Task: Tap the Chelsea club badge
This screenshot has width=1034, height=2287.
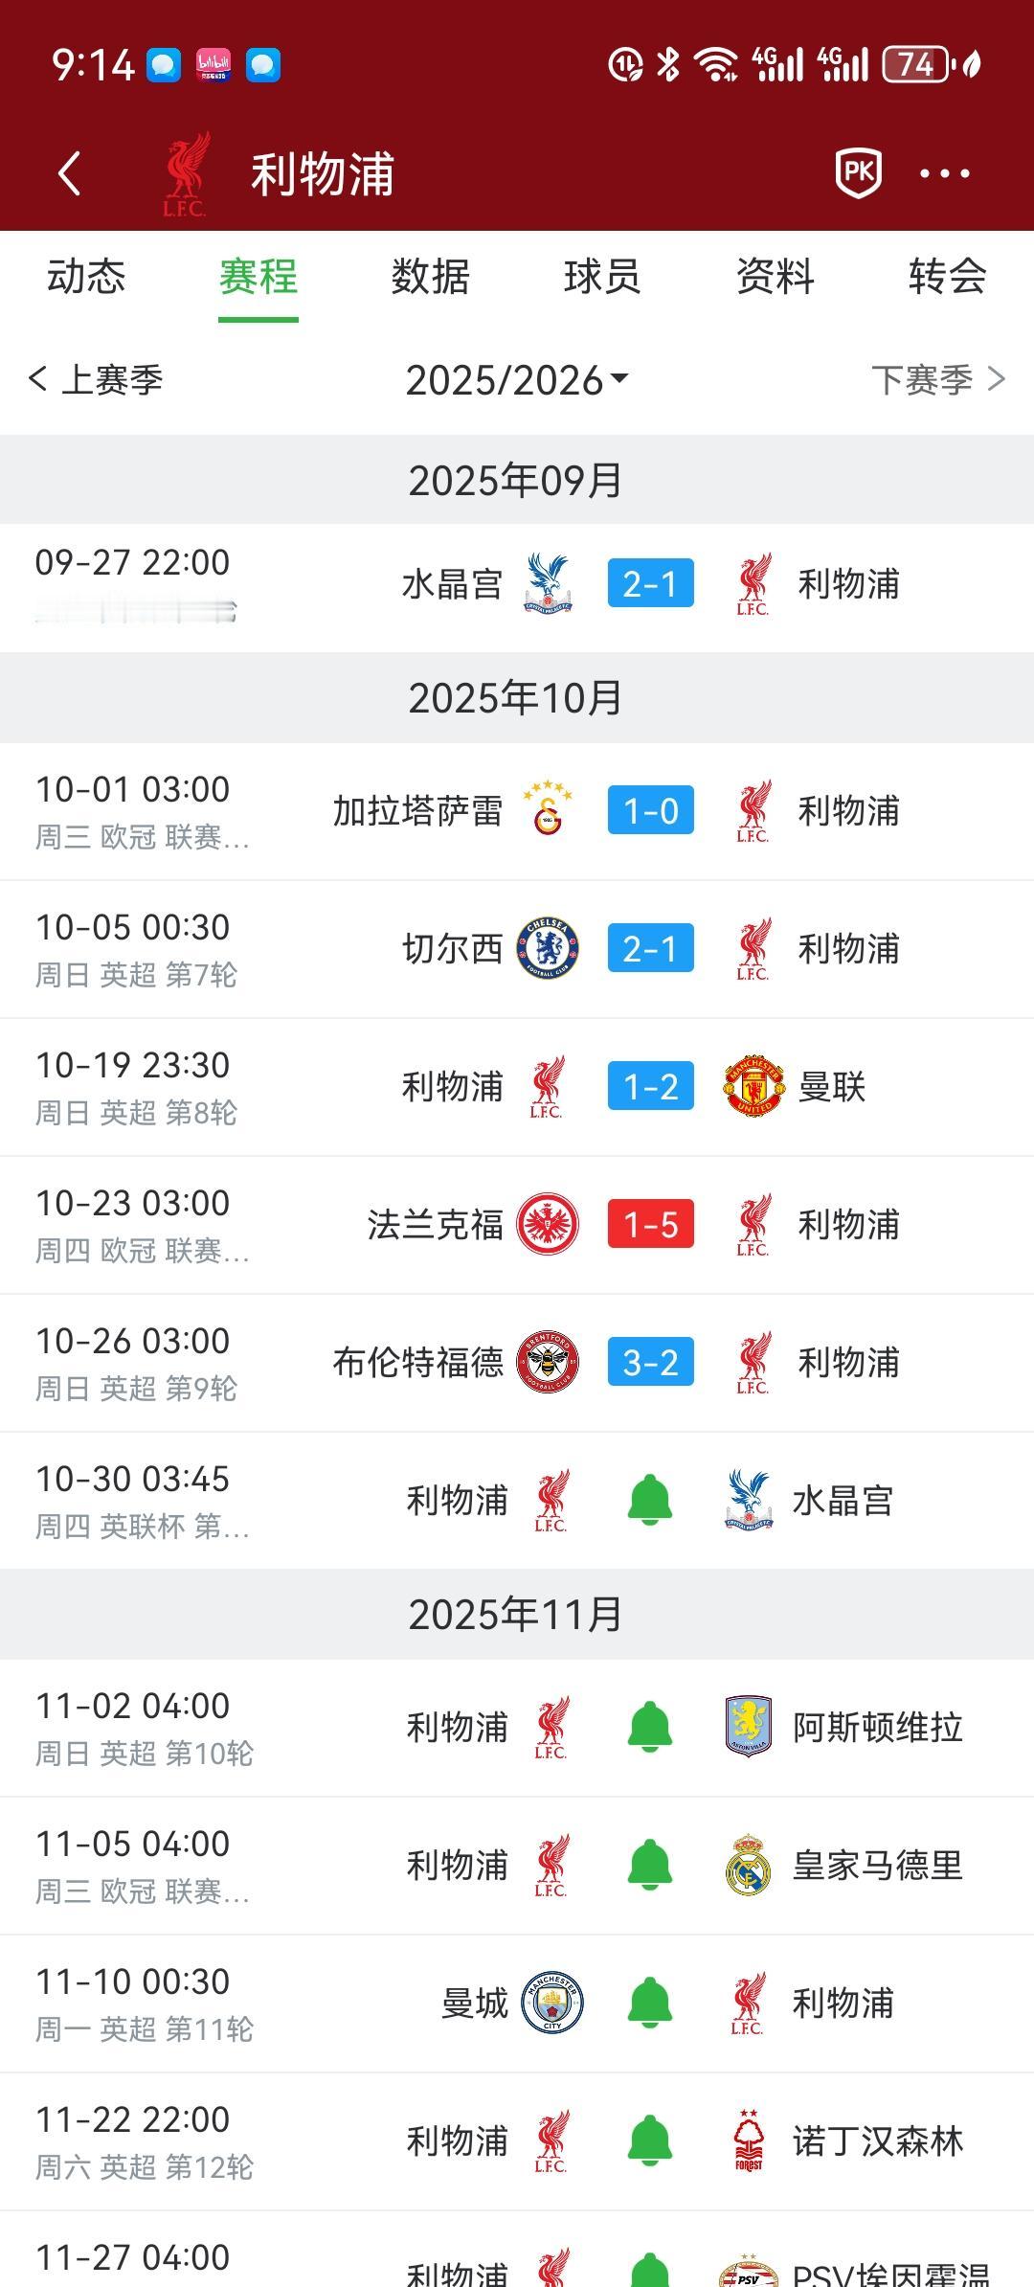Action: tap(548, 948)
